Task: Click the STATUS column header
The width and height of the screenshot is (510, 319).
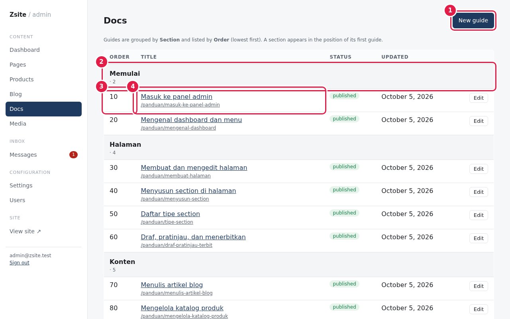Action: pos(341,57)
